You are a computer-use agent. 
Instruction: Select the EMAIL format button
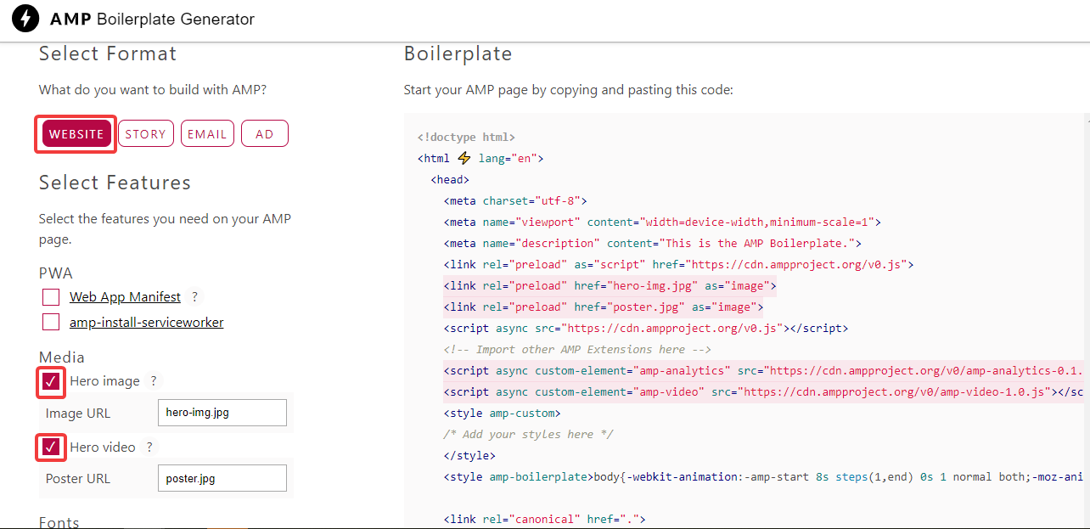[207, 134]
